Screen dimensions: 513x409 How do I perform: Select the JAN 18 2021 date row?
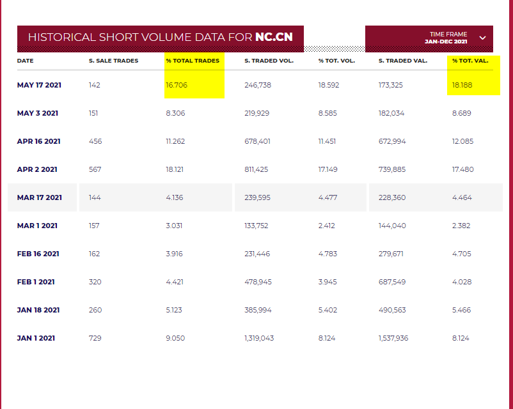click(x=38, y=310)
